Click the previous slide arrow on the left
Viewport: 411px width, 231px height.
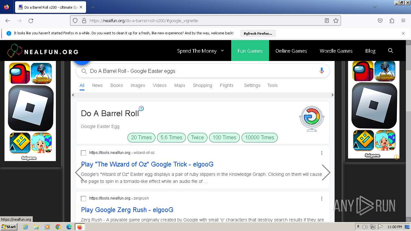pos(79,173)
